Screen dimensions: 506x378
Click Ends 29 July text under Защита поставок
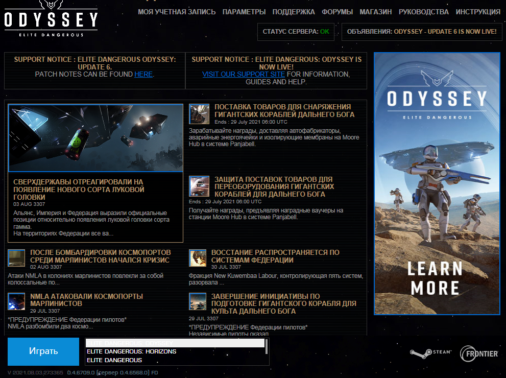pos(225,202)
